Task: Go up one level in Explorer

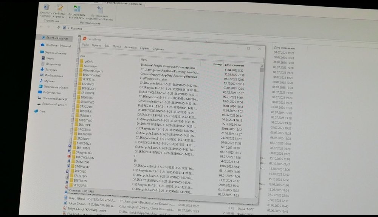Action: [59, 28]
